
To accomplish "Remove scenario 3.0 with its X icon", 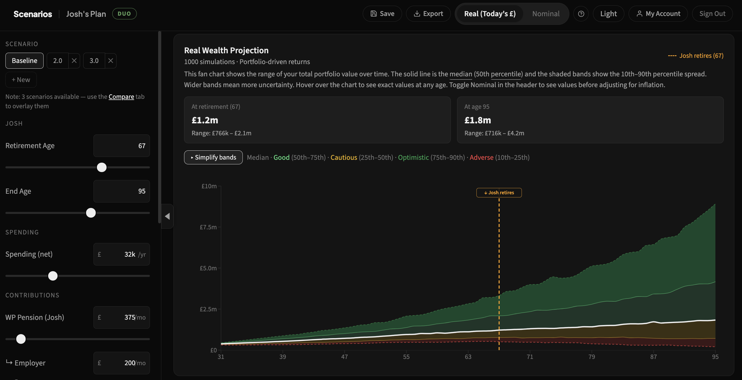I will 111,61.
